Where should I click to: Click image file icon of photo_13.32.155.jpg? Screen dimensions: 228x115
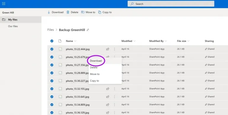(x=60, y=89)
